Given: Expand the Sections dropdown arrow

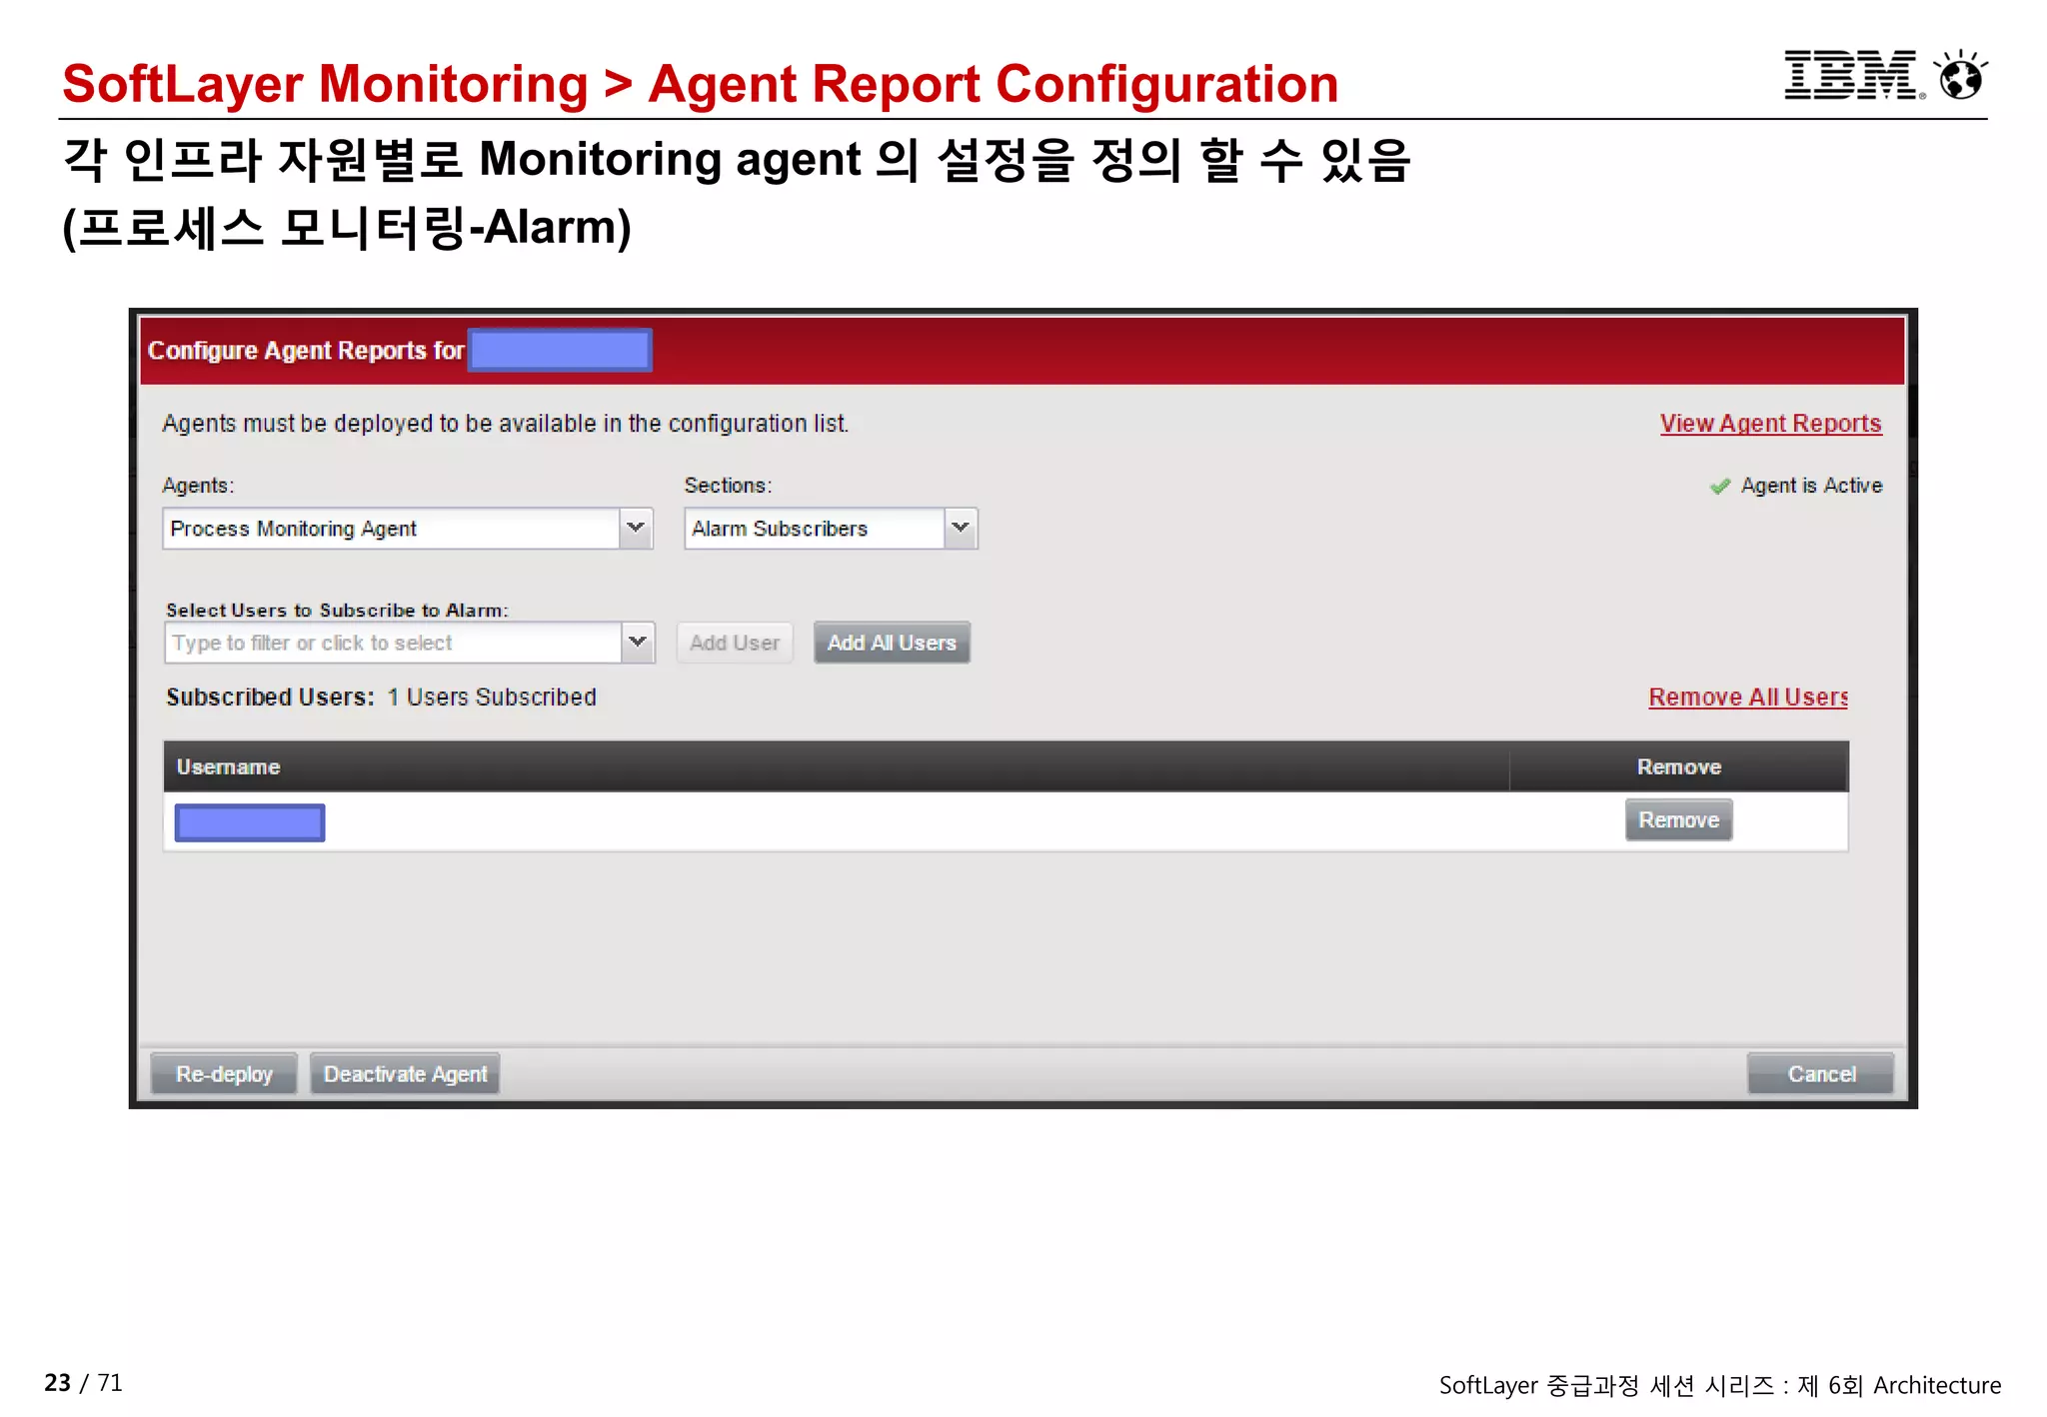Looking at the screenshot, I should coord(961,528).
